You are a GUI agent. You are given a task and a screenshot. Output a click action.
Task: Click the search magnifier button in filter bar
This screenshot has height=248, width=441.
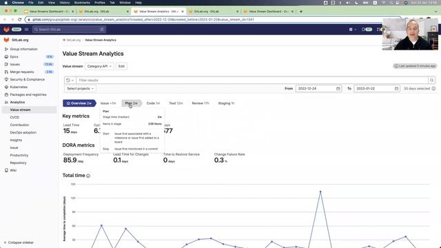click(x=431, y=80)
